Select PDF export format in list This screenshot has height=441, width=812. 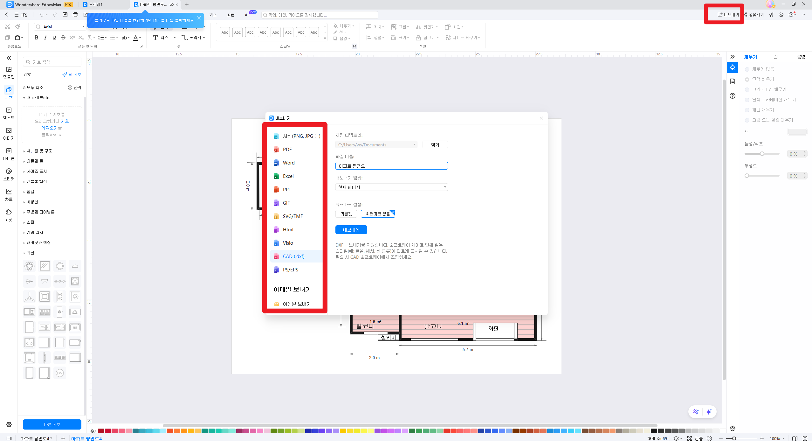(287, 149)
